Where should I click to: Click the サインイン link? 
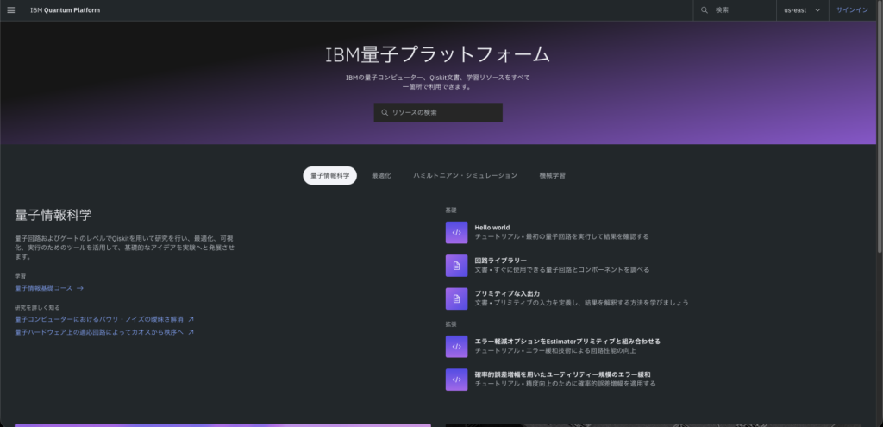[x=852, y=10]
